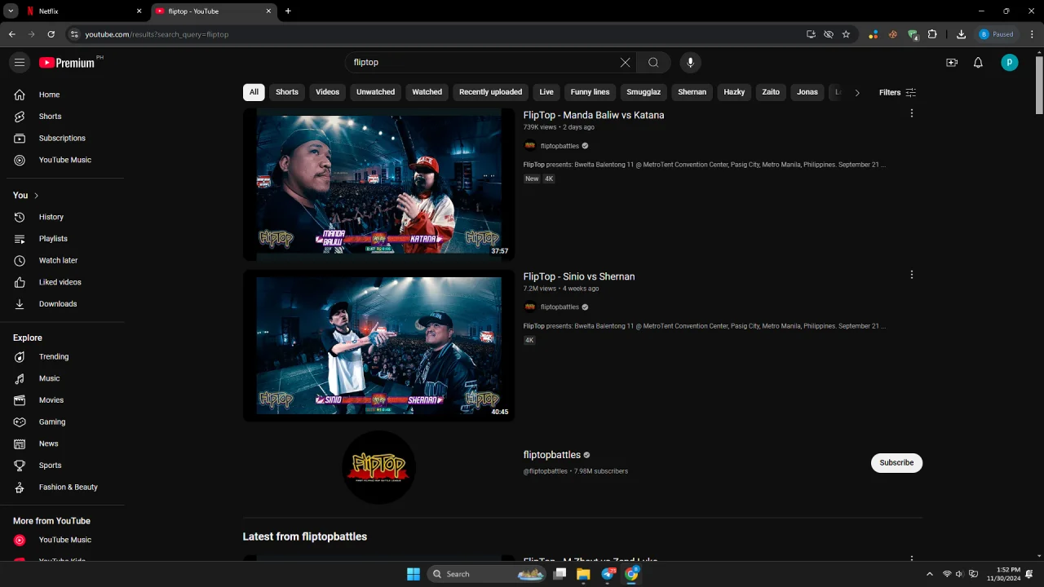Open Filters for search results
Image resolution: width=1044 pixels, height=587 pixels.
897,92
